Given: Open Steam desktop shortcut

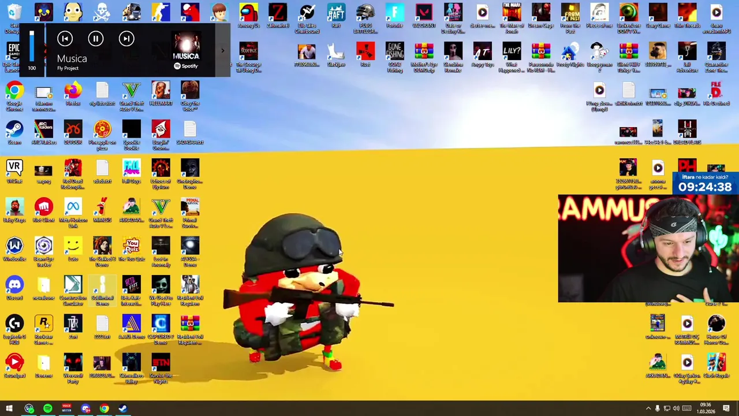Looking at the screenshot, I should point(14,133).
